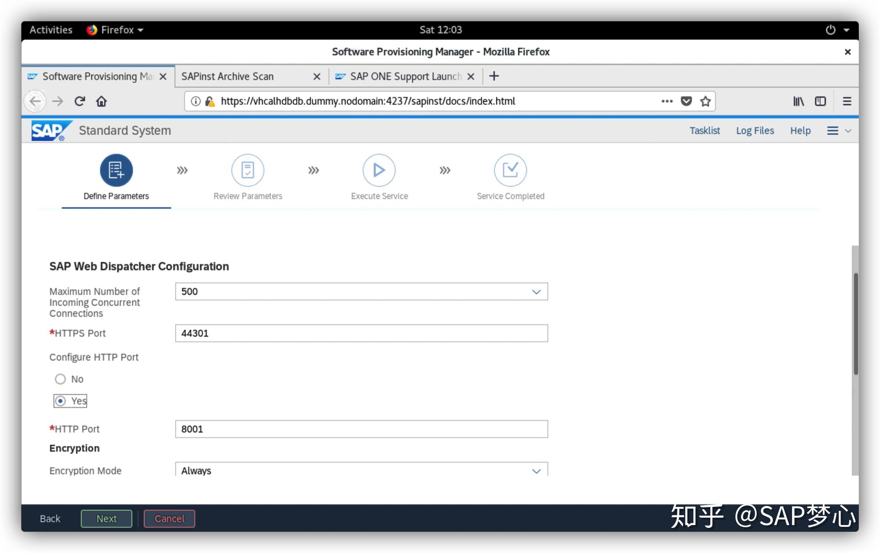The height and width of the screenshot is (553, 880).
Task: Click the SAP logo
Action: tap(51, 130)
